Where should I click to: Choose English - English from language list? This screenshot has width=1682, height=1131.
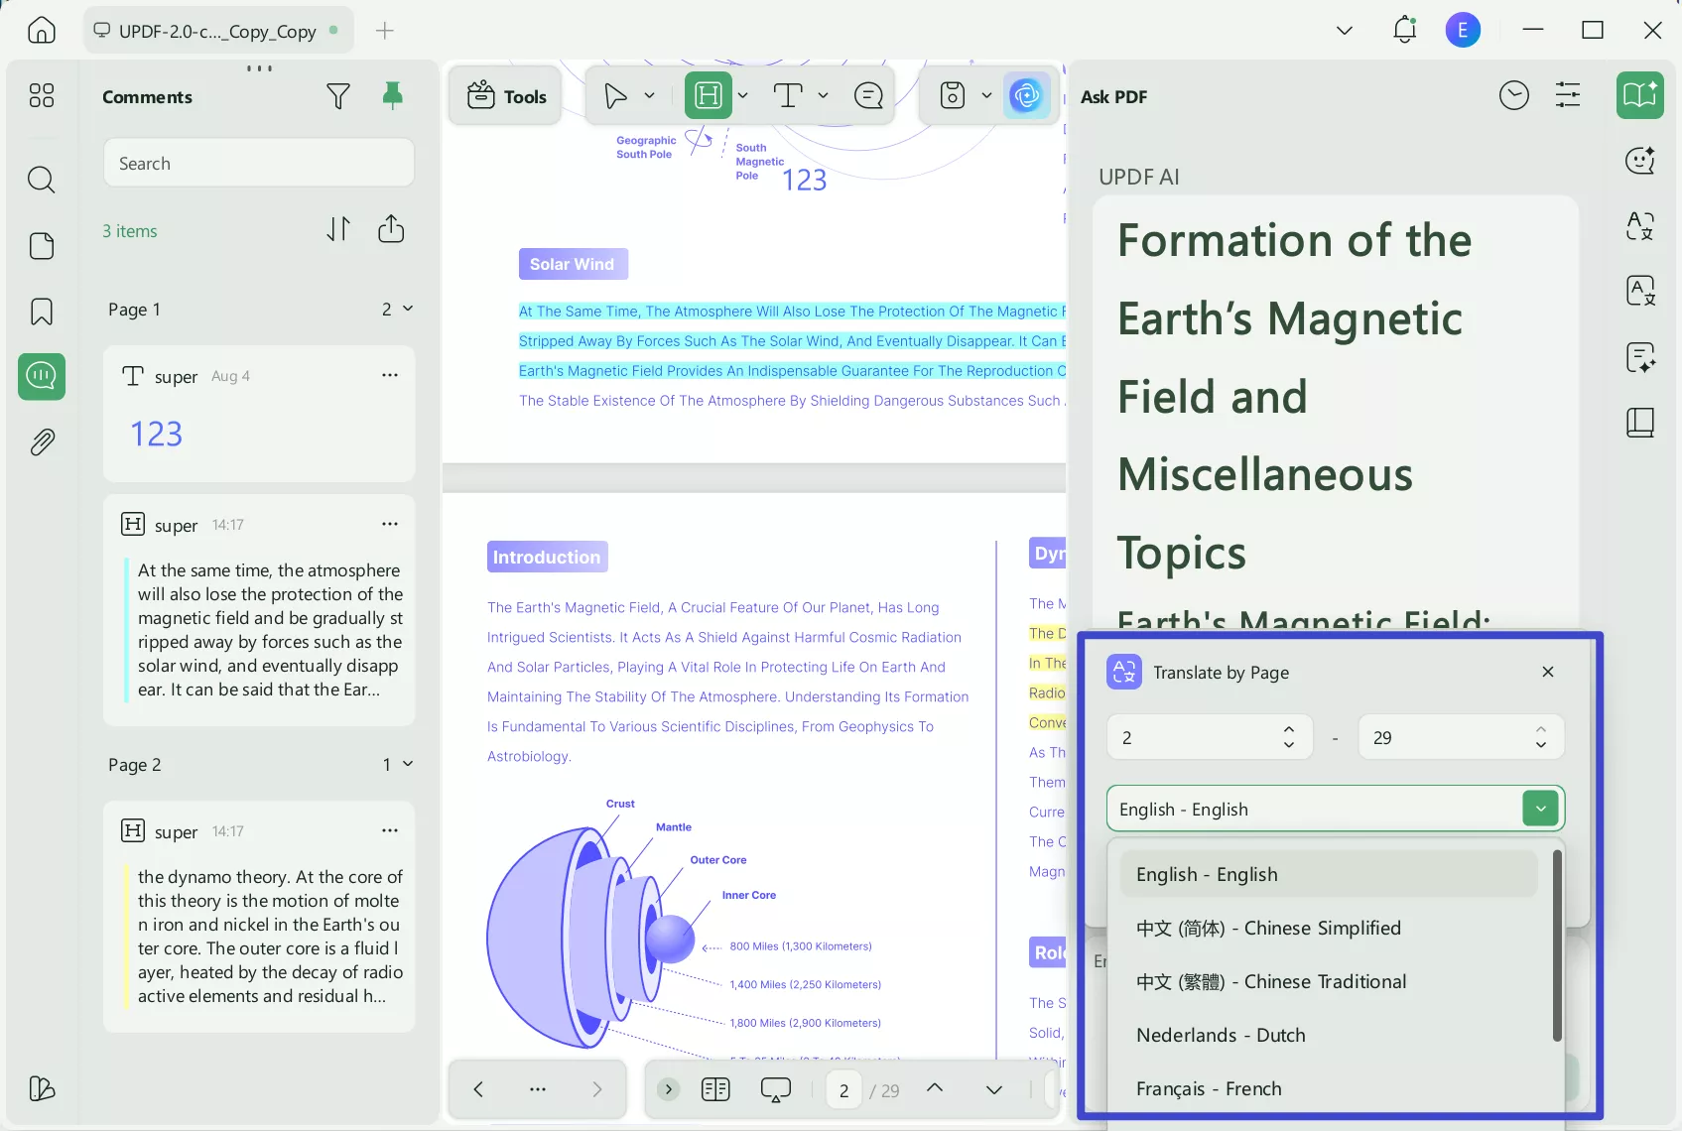point(1329,874)
